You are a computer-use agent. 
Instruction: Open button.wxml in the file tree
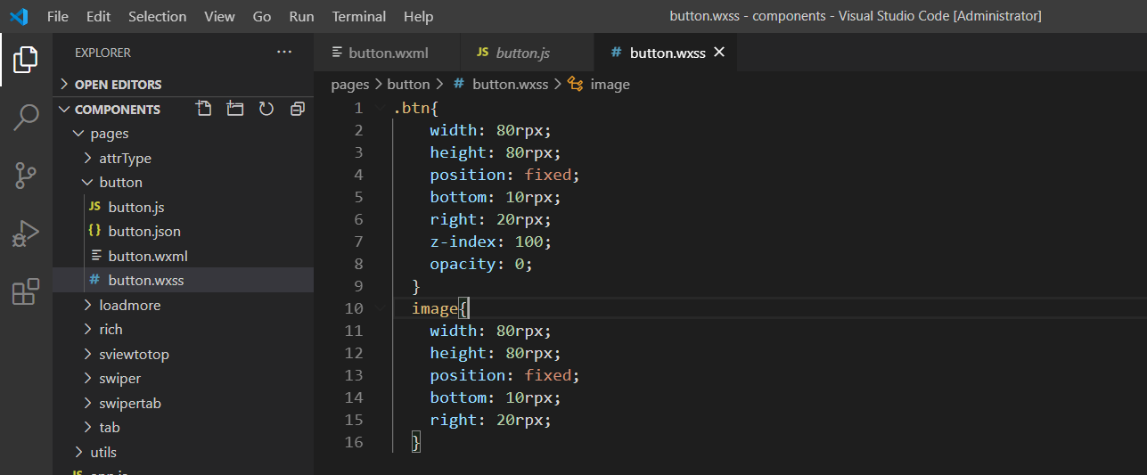point(183,256)
